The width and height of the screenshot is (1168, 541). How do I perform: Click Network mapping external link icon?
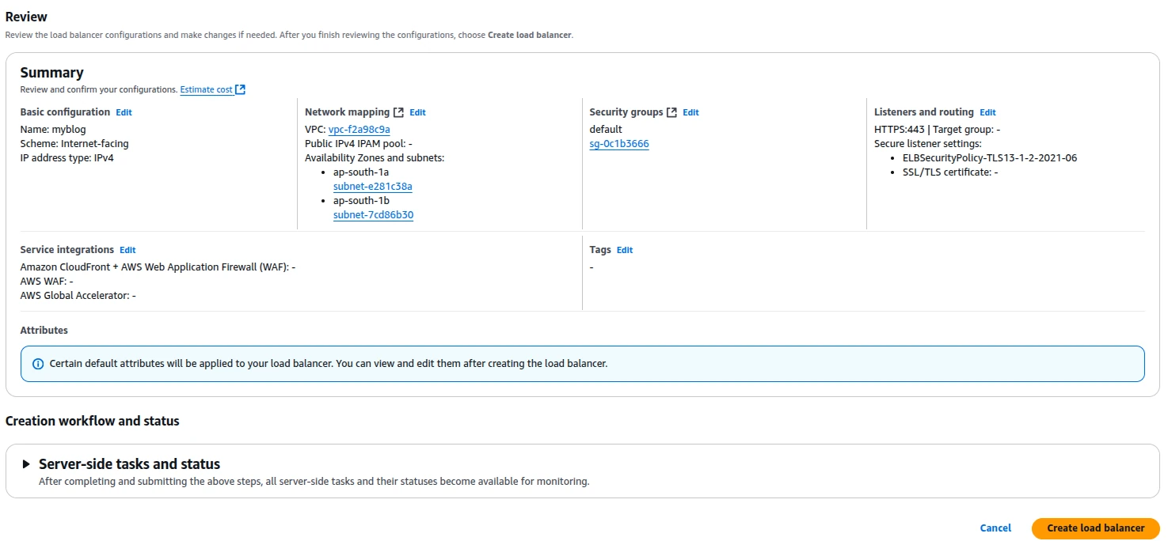click(x=398, y=112)
